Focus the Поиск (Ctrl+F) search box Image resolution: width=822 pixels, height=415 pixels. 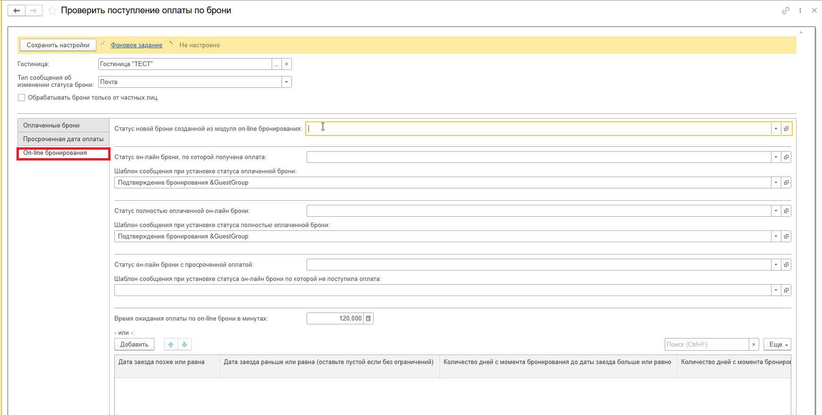707,344
